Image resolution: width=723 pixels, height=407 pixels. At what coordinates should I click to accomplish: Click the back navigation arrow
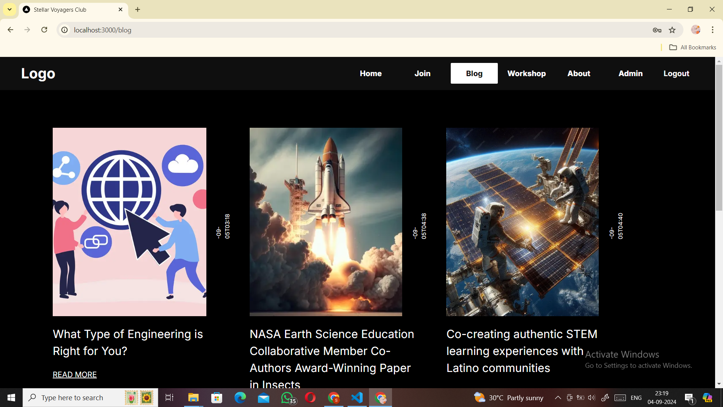tap(11, 30)
